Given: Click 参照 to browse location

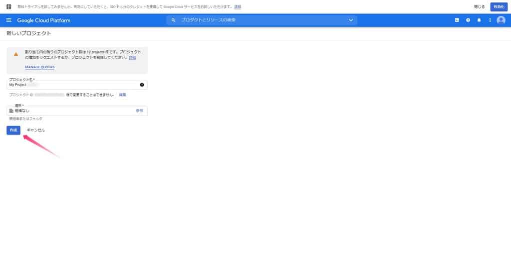Looking at the screenshot, I should pos(139,111).
